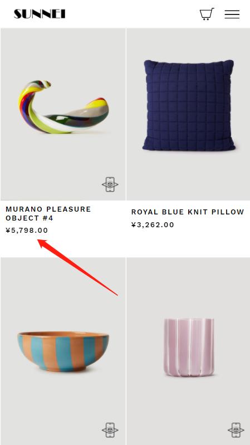Select the ¥5,798.00 price

click(x=27, y=230)
